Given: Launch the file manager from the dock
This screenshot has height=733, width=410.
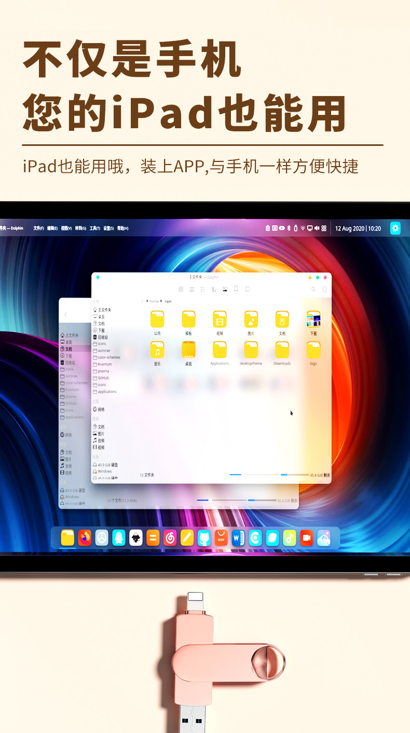Looking at the screenshot, I should coord(67,538).
